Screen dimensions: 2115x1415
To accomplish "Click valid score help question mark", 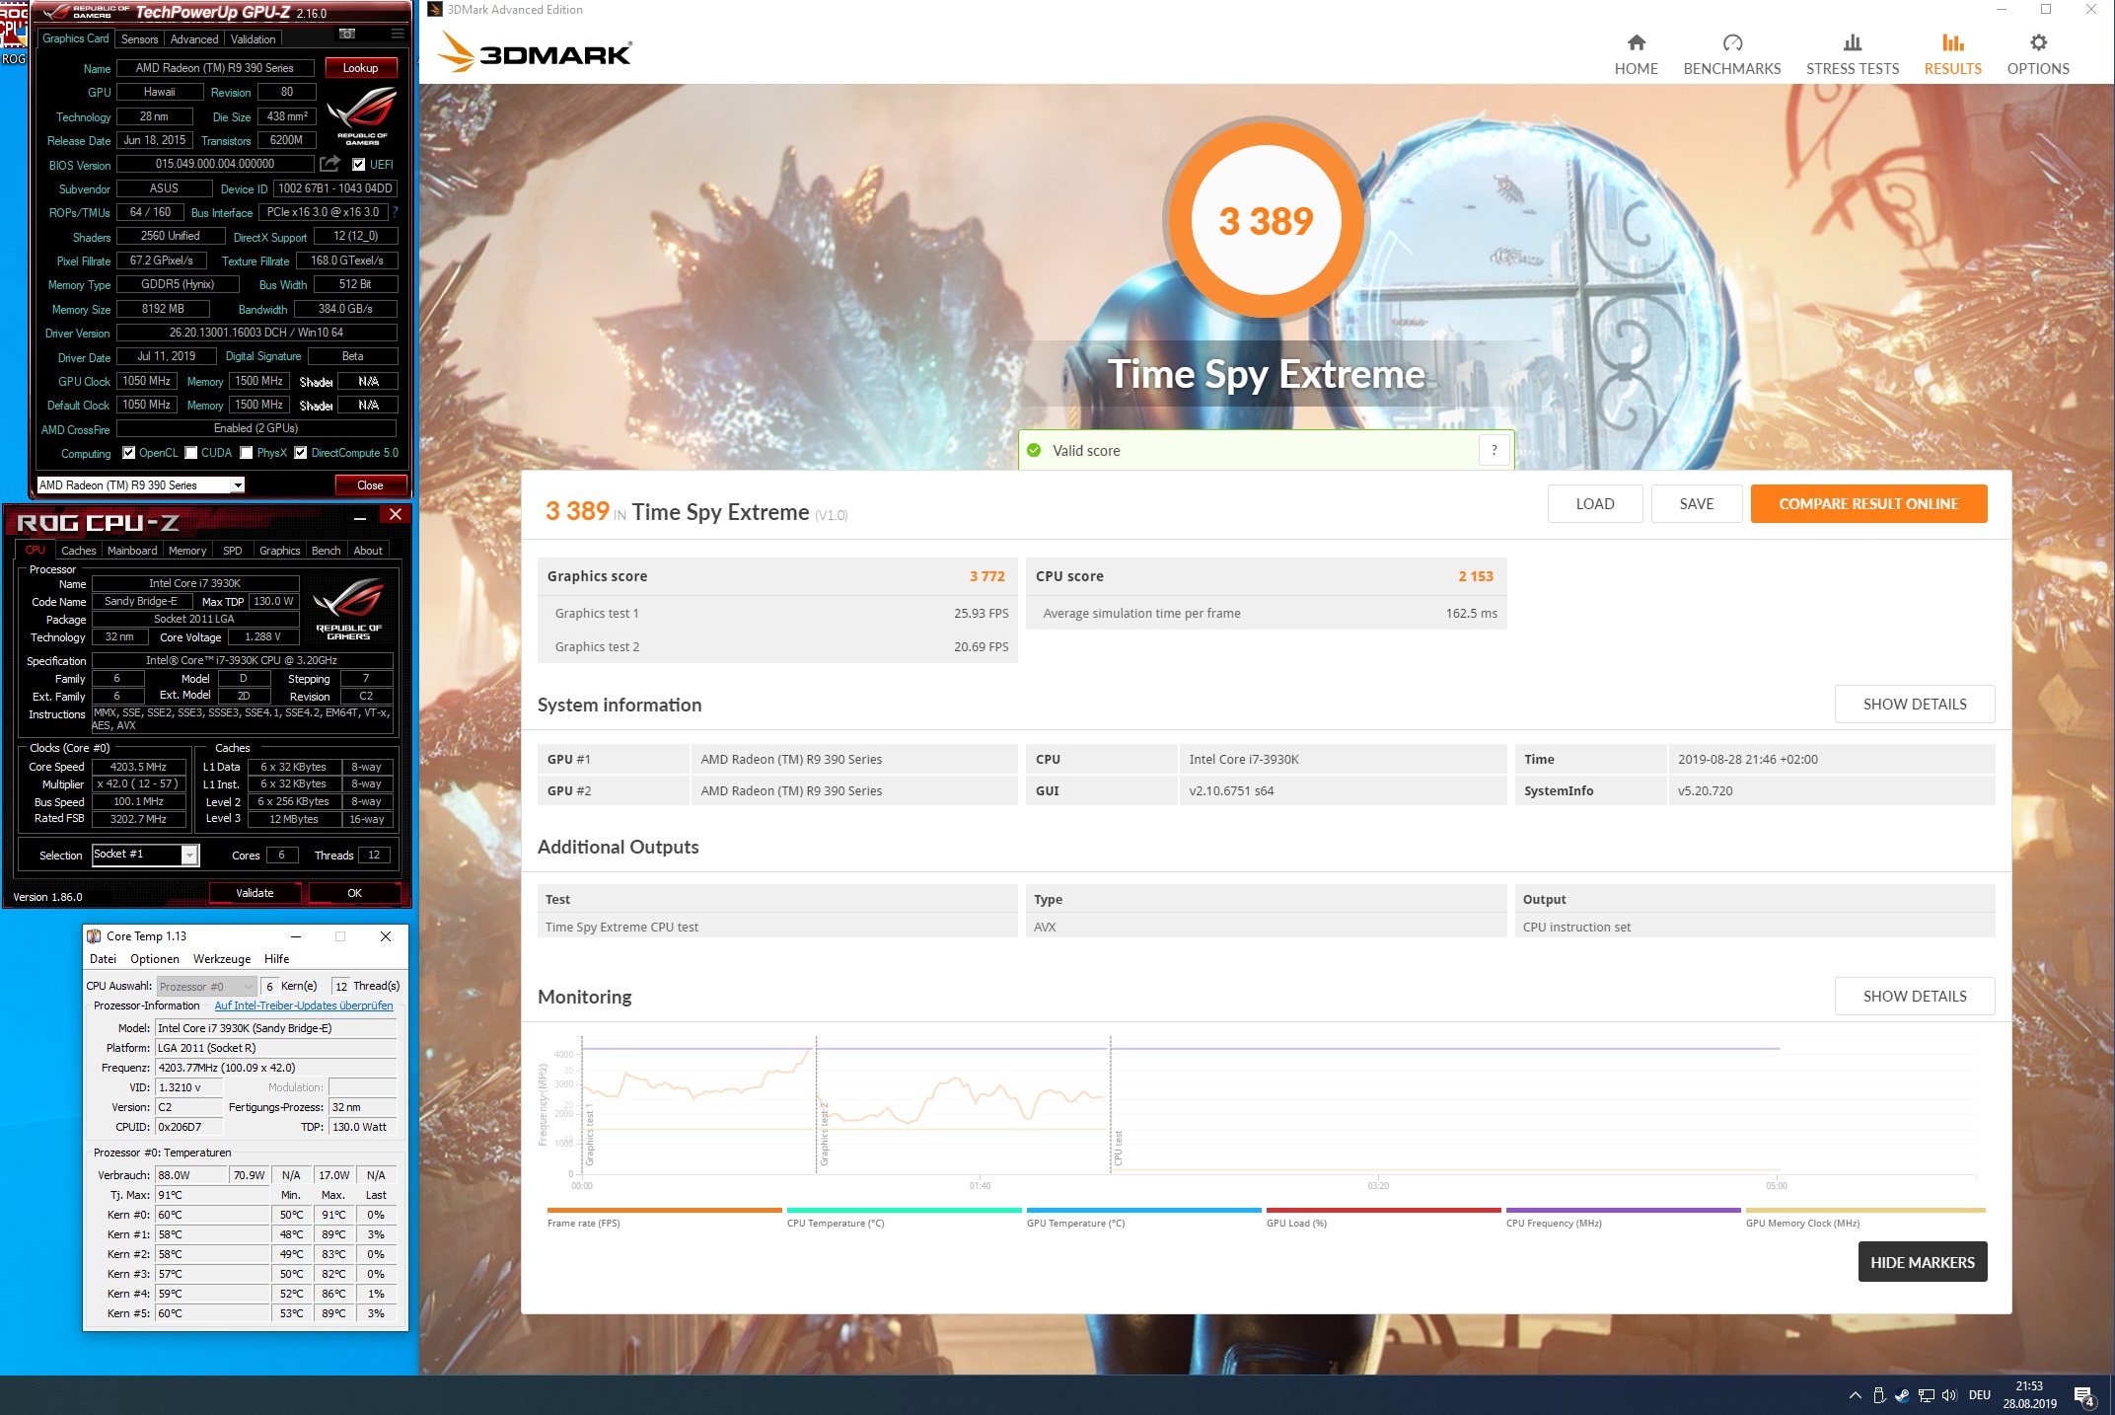I will click(1494, 450).
